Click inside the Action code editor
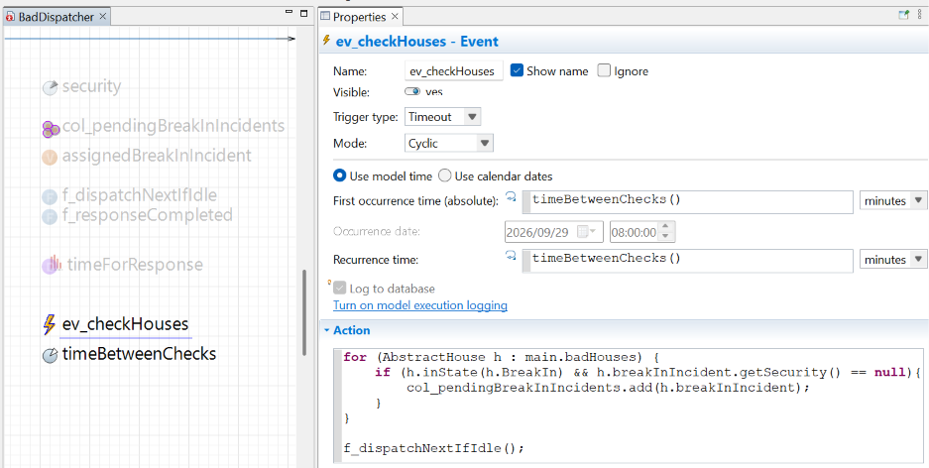The image size is (929, 468). (x=630, y=404)
